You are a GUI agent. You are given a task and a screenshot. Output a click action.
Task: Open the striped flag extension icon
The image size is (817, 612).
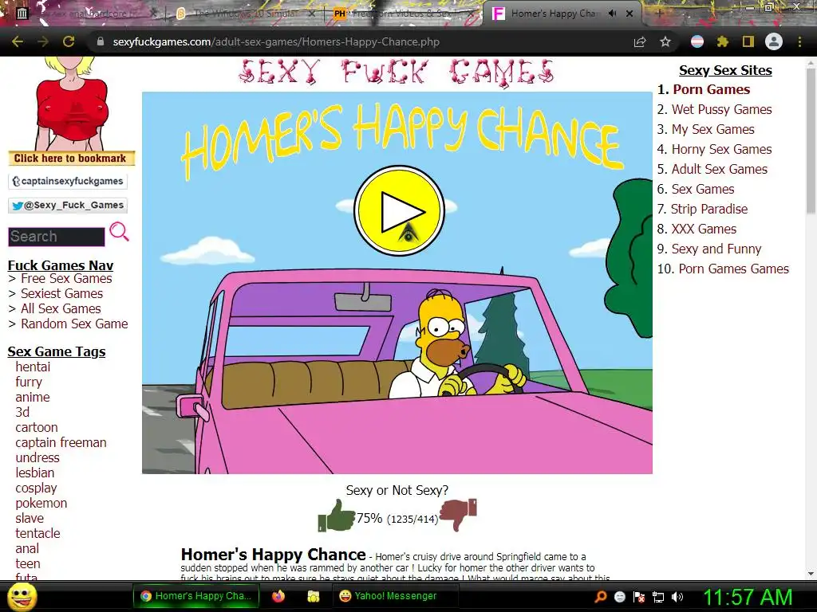[697, 41]
